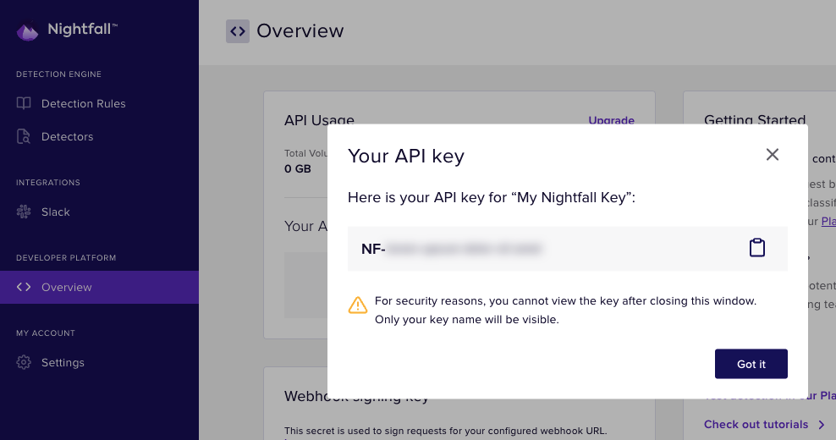Click 'Here is your API key' text
The height and width of the screenshot is (440, 836).
click(492, 197)
